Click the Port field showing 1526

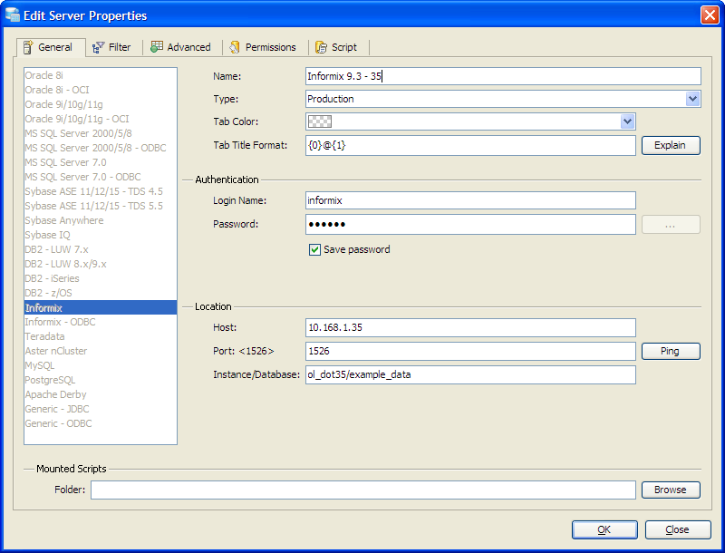[470, 351]
